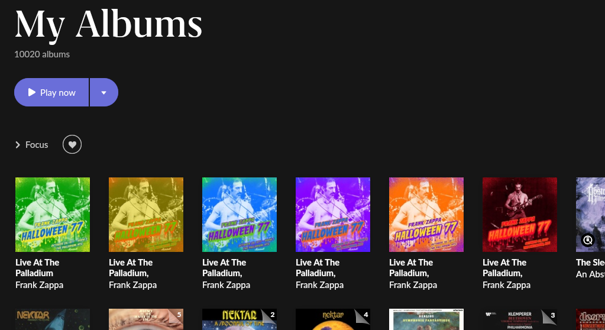Viewport: 605px width, 330px height.
Task: Open the blue-green Halloween 77 album cover
Action: [240, 215]
